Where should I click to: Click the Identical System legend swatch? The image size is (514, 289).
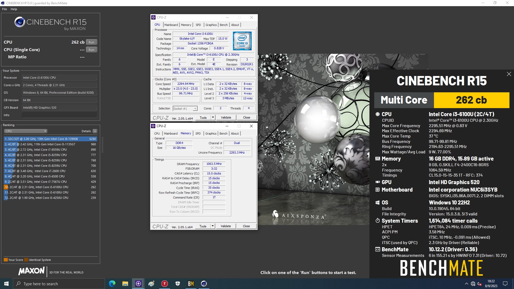pyautogui.click(x=26, y=260)
